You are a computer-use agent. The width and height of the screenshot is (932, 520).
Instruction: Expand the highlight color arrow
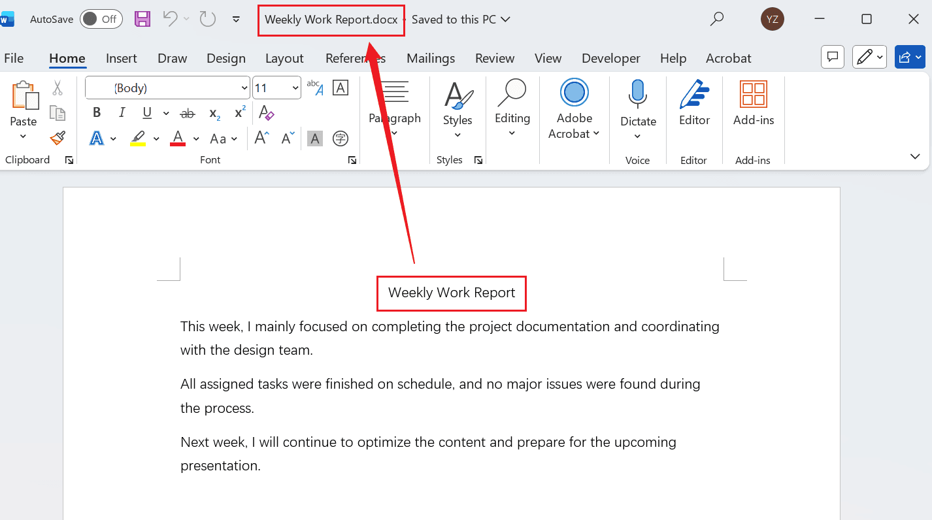click(x=156, y=138)
